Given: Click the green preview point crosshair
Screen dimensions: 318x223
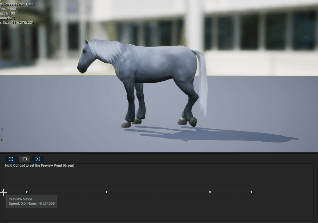Looking at the screenshot, I should click(x=3, y=192).
